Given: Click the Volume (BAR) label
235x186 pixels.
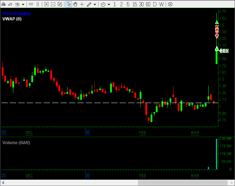Looking at the screenshot, I should click(16, 142).
